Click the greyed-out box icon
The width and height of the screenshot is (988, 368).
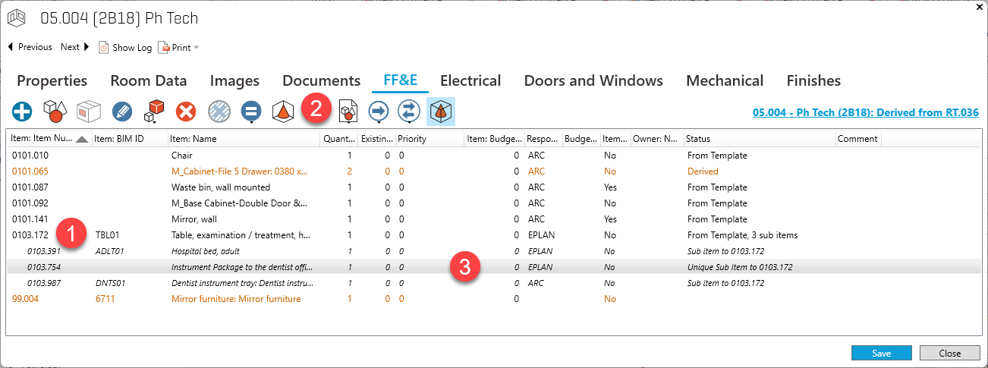click(x=89, y=112)
